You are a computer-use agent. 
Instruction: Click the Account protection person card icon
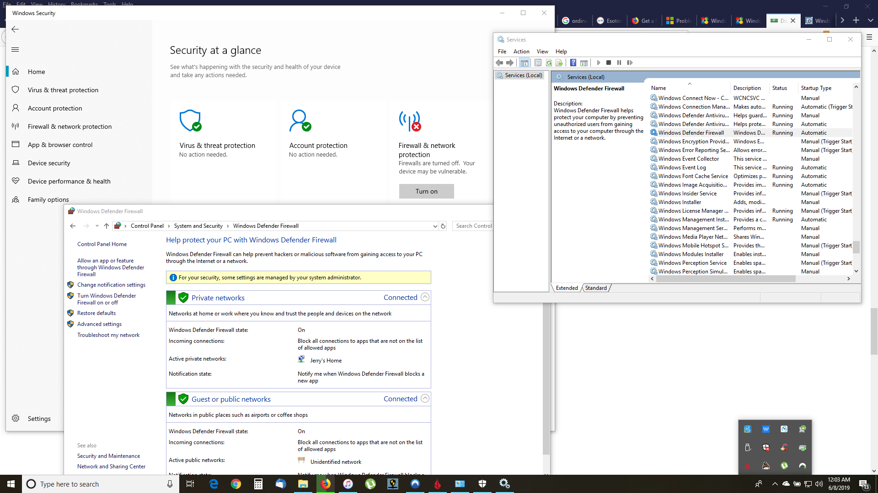pyautogui.click(x=300, y=121)
